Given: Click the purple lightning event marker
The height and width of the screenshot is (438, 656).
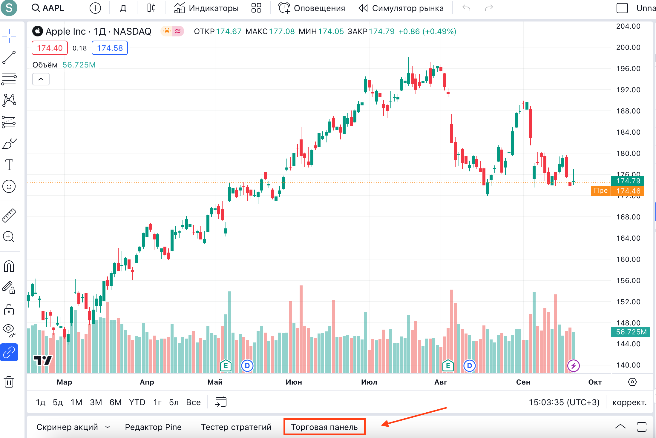Looking at the screenshot, I should pos(574,365).
